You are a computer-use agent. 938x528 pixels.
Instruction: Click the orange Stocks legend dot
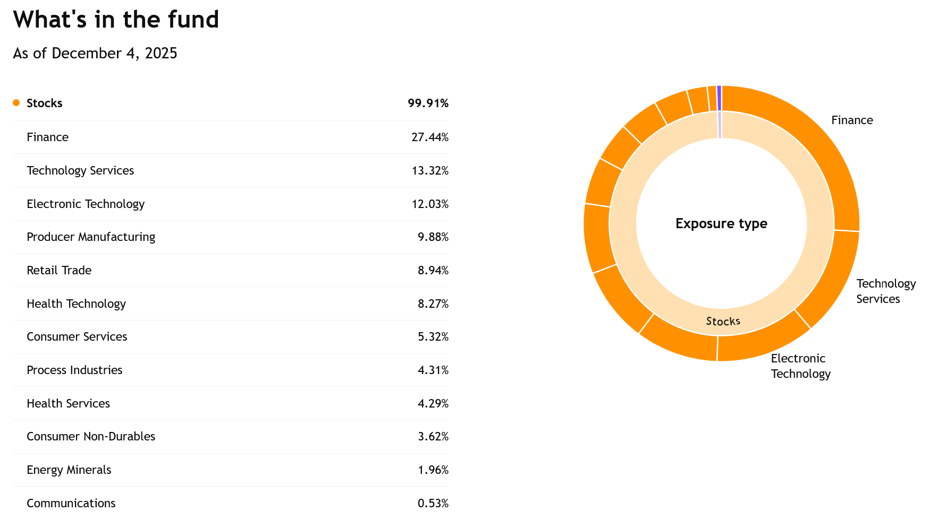16,103
